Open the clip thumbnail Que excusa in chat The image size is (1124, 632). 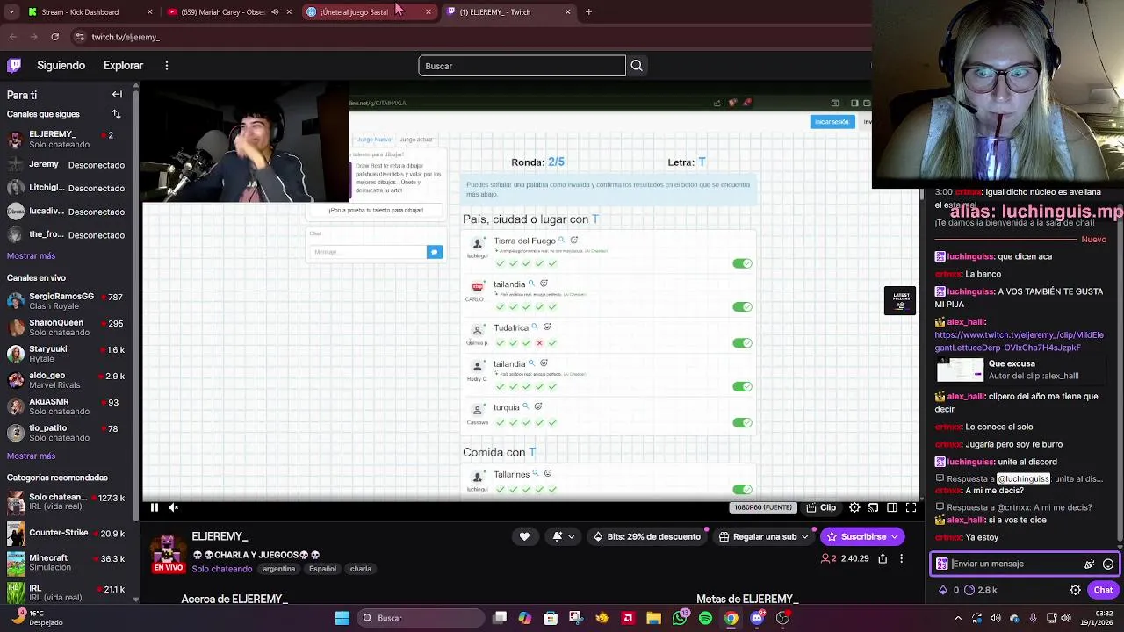(960, 370)
